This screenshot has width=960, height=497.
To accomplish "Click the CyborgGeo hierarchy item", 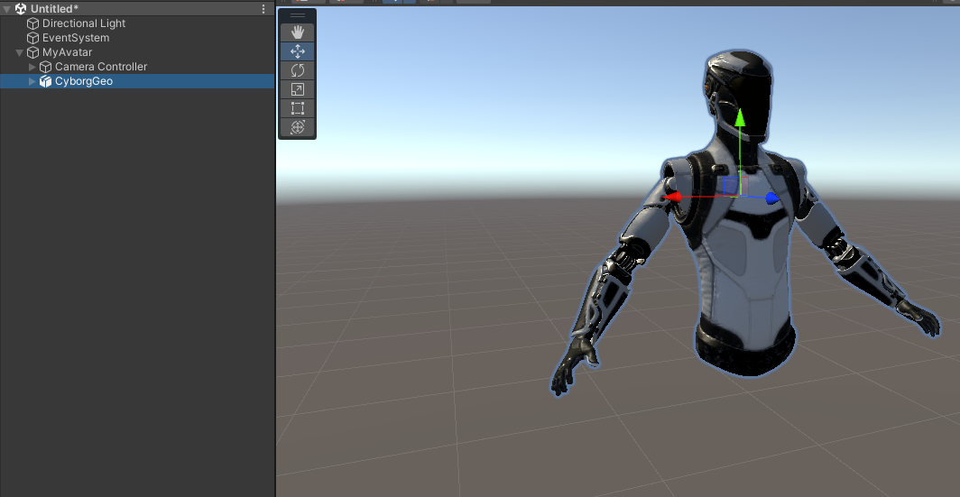I will coord(83,81).
